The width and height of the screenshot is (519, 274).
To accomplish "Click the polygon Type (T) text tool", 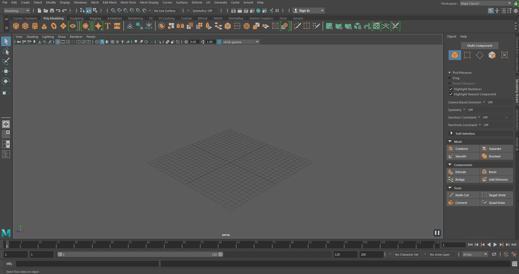I will [x=108, y=26].
